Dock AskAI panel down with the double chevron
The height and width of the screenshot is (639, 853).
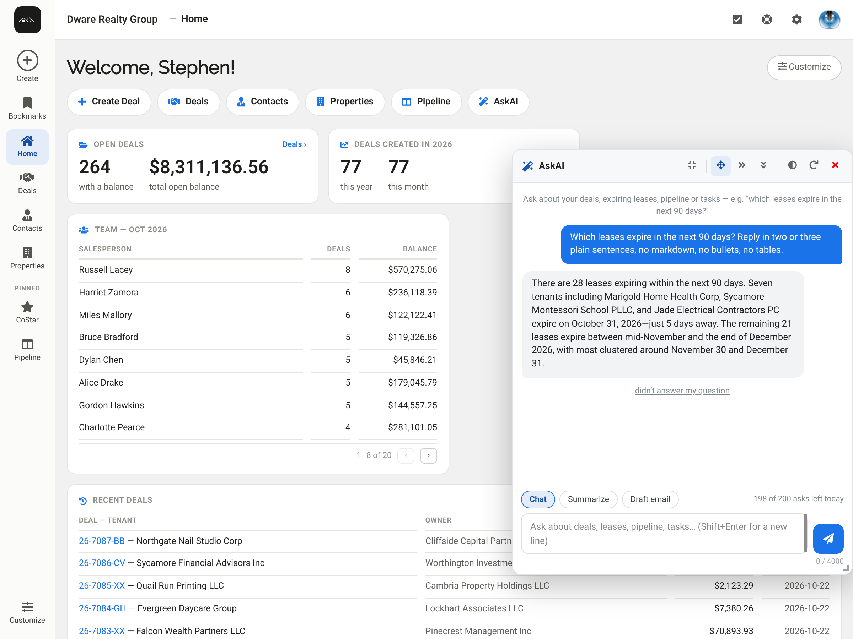[763, 165]
